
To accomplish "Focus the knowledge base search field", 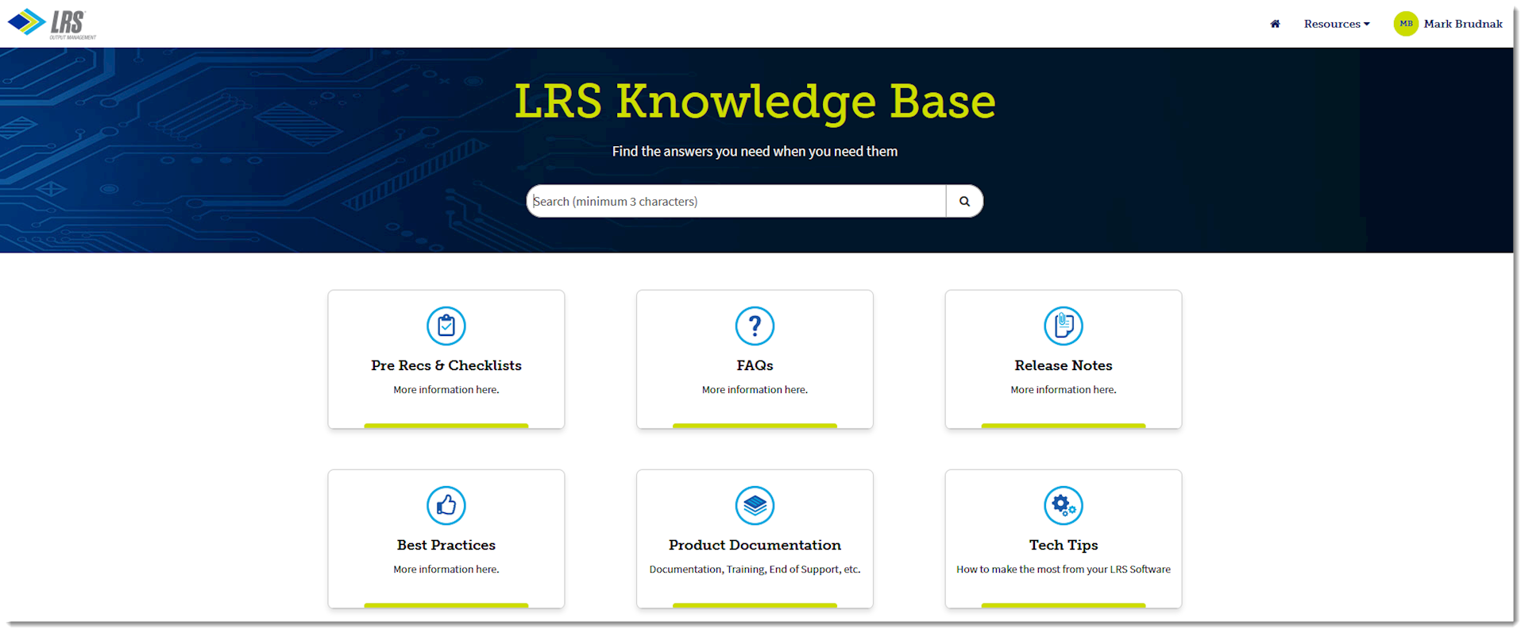I will [735, 202].
